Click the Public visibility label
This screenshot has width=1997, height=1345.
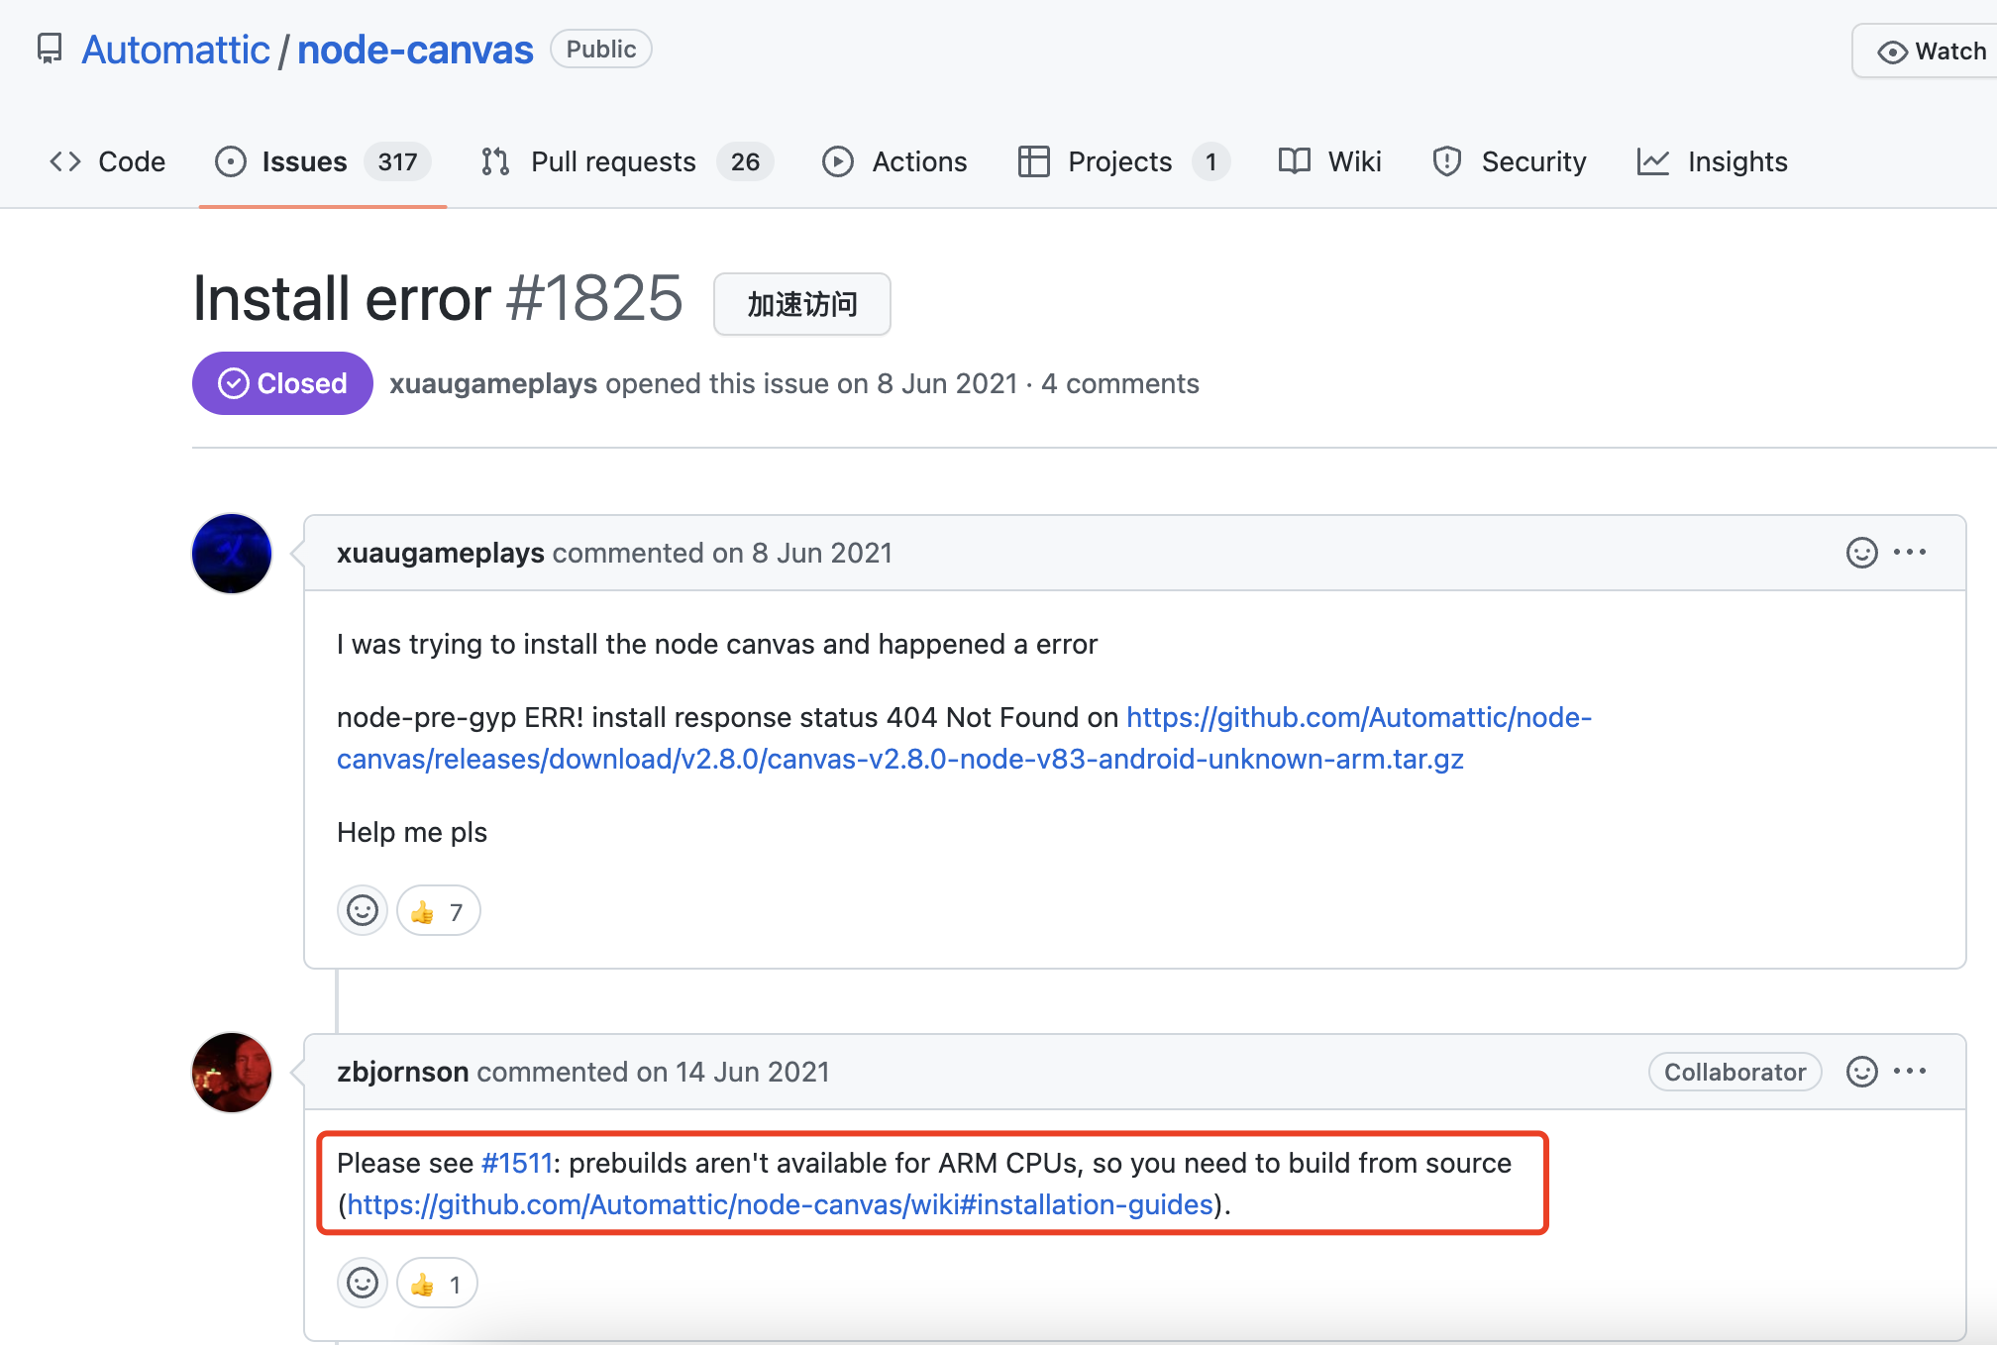[601, 49]
